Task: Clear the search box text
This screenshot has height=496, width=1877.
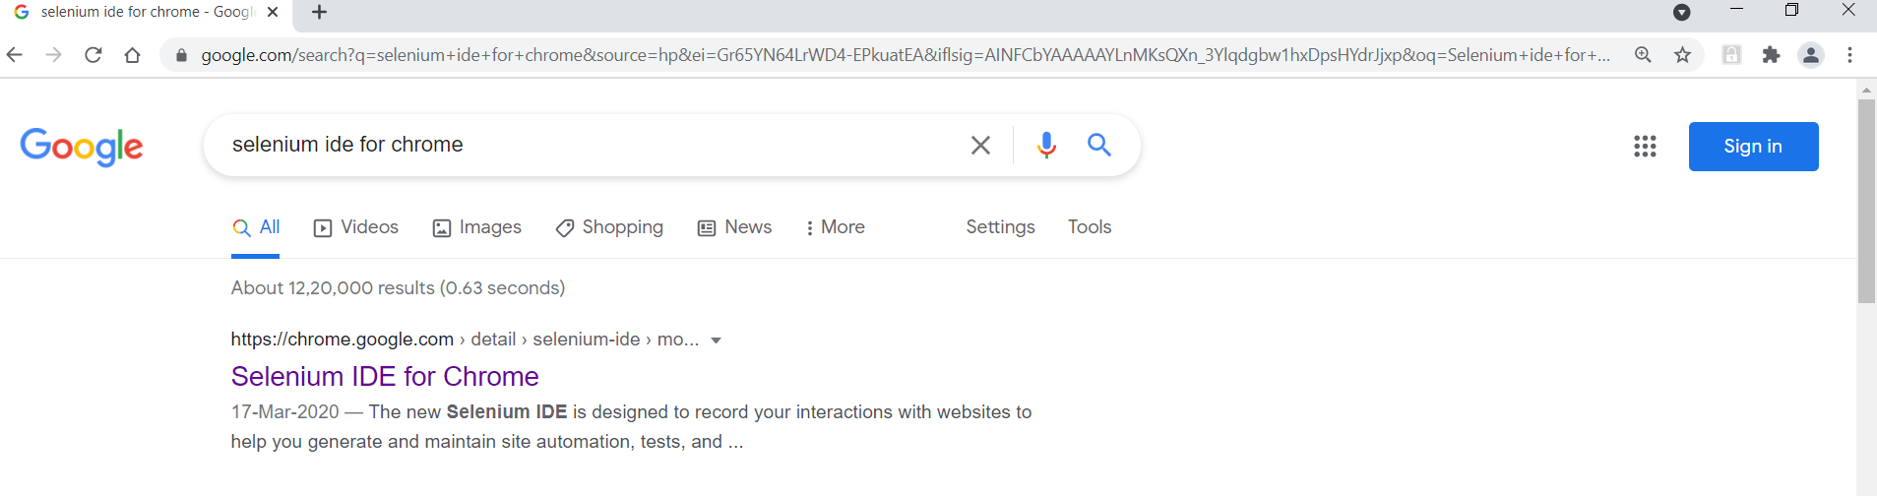Action: pyautogui.click(x=980, y=146)
